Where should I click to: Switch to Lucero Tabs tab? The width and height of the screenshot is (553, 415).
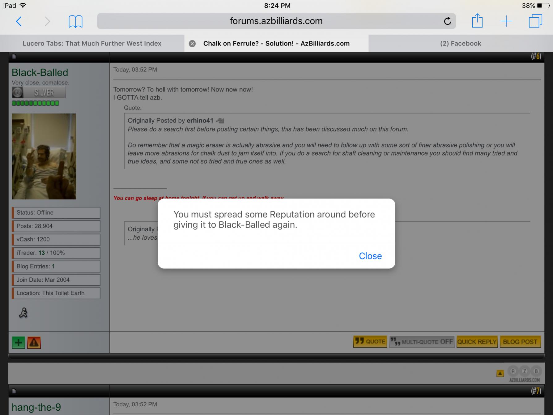pyautogui.click(x=92, y=44)
